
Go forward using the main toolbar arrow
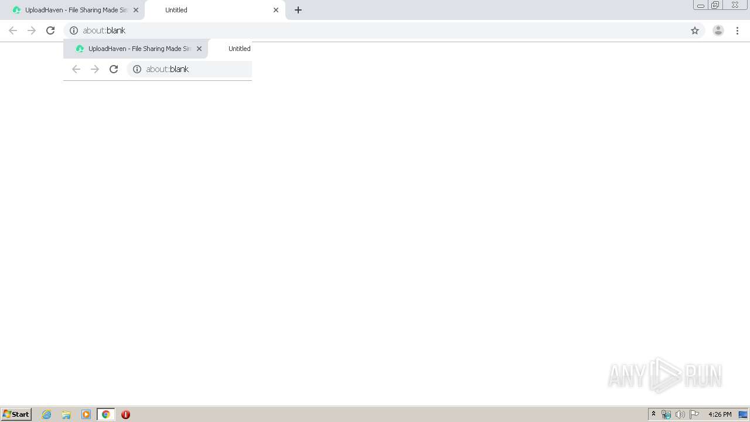pyautogui.click(x=32, y=30)
